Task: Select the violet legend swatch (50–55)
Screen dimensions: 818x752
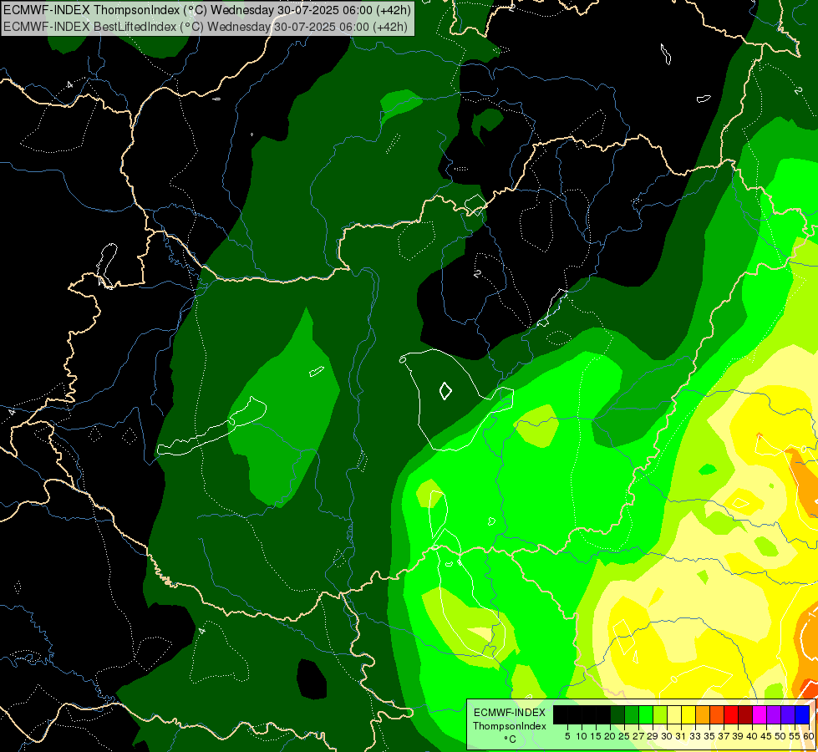Action: (788, 715)
